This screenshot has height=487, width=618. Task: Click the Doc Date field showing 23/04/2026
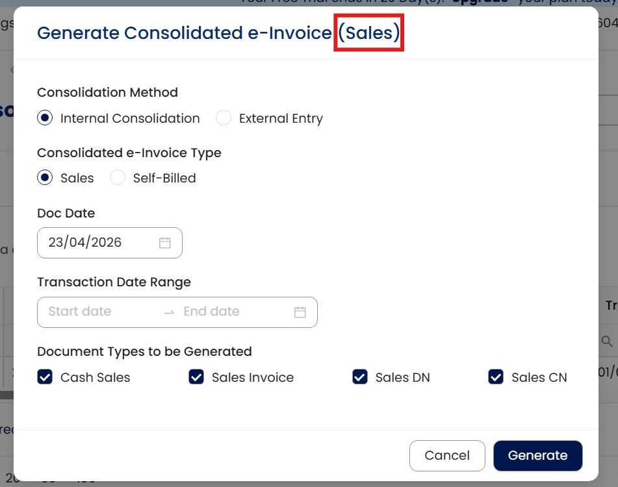pos(91,243)
